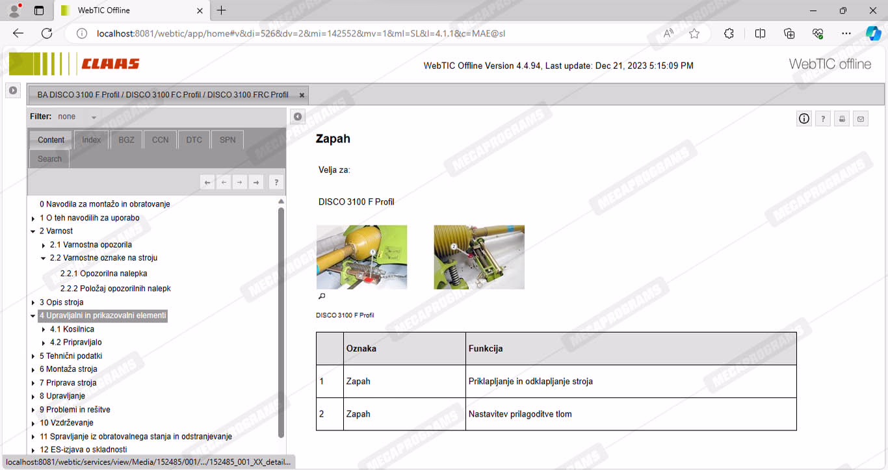Switch to the Index tab
The height and width of the screenshot is (470, 888).
(91, 140)
